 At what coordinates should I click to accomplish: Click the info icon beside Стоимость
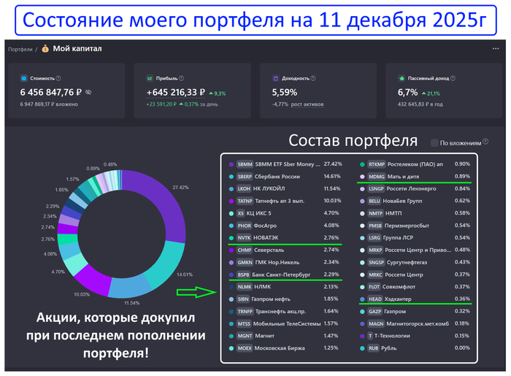point(58,78)
